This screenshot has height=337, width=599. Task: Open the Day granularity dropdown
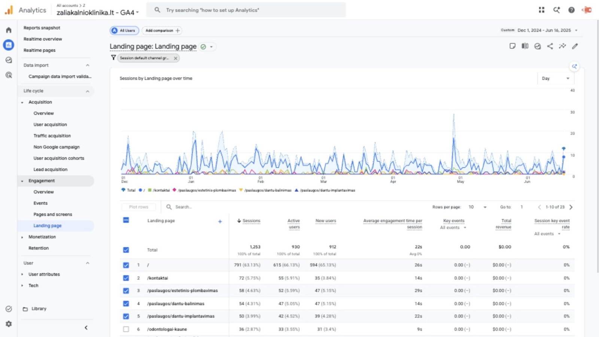point(556,78)
